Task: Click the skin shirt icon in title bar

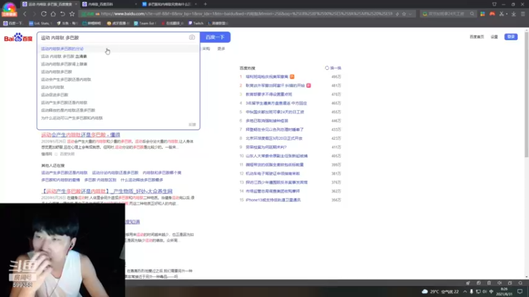Action: click(494, 5)
